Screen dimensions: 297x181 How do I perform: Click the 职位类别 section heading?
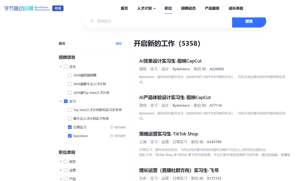pyautogui.click(x=67, y=152)
